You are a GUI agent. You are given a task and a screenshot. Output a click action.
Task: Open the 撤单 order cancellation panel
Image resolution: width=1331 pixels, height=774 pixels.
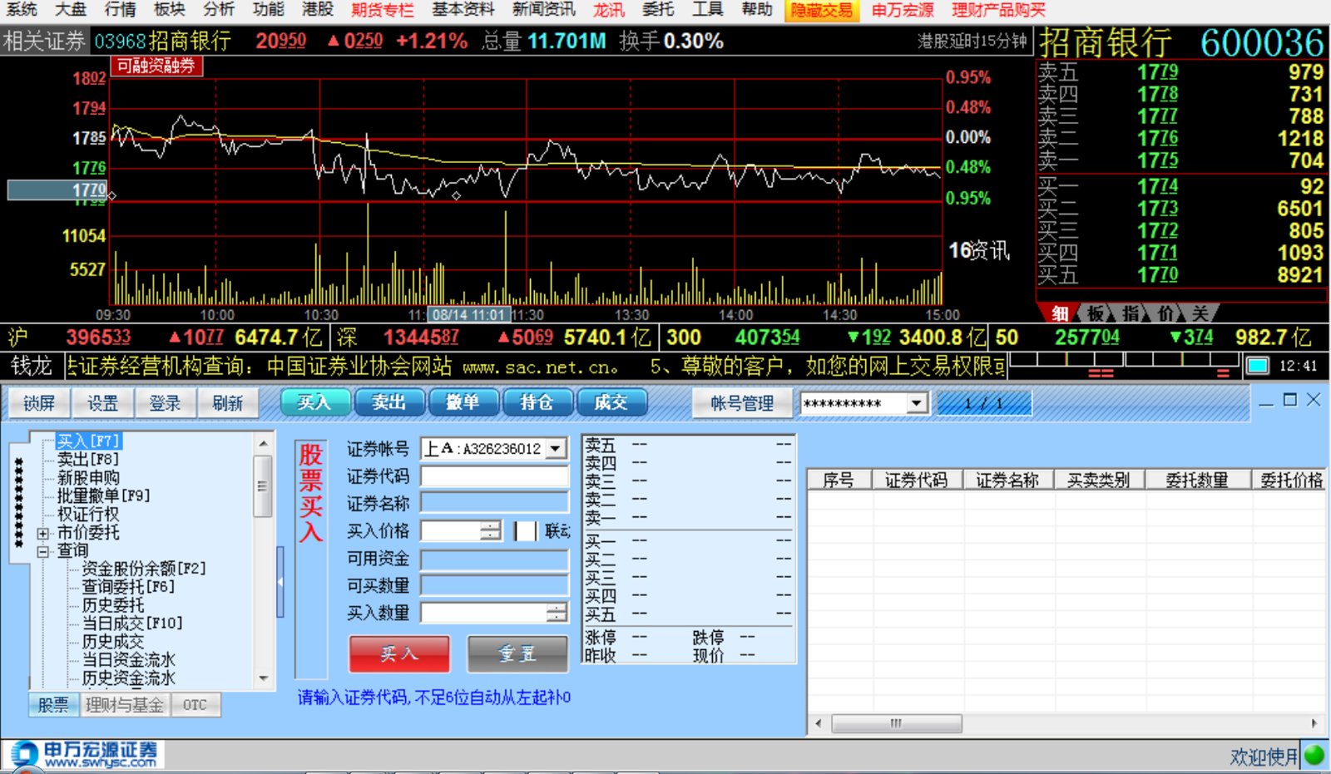tap(463, 402)
